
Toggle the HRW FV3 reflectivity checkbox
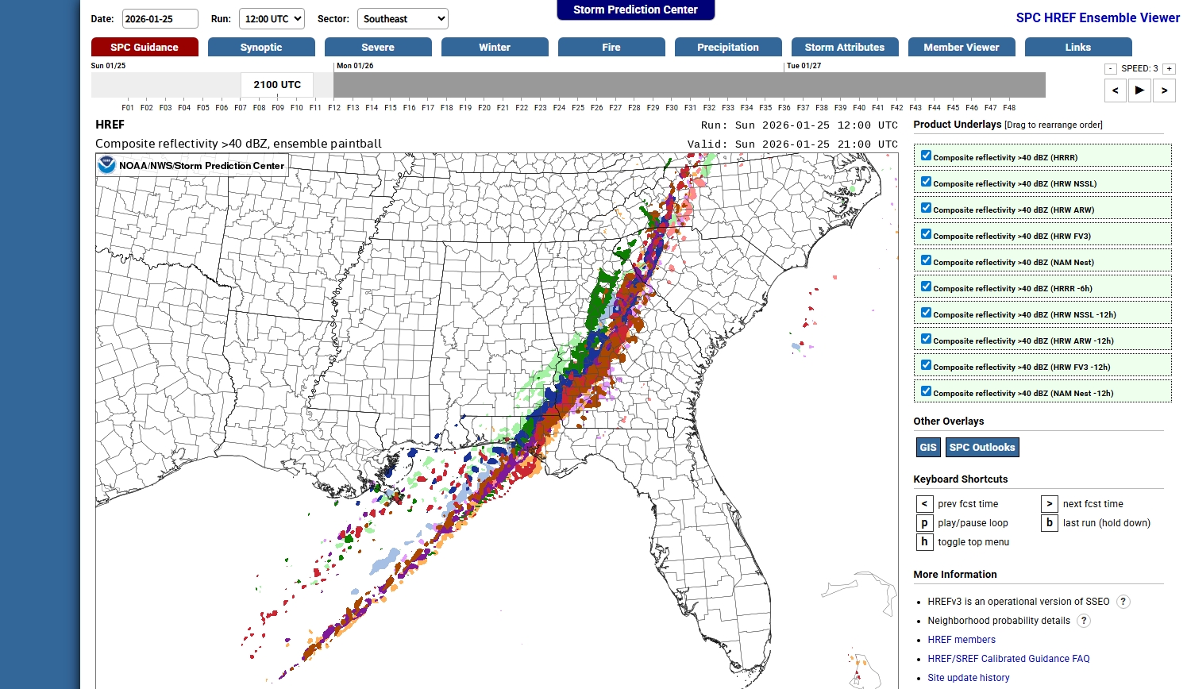tap(926, 234)
